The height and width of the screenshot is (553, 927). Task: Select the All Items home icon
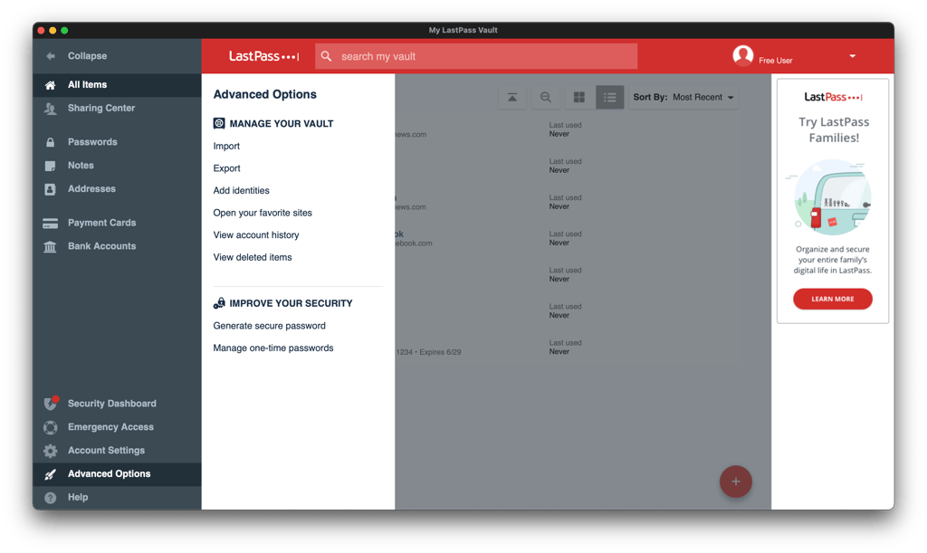click(51, 85)
